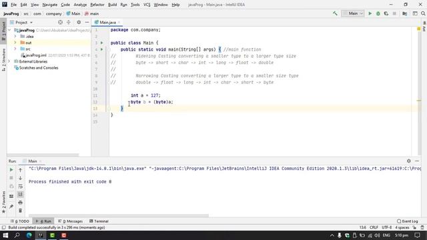Screen dimensions: 427x240
Task: Open Run panel settings gear
Action: [x=409, y=161]
